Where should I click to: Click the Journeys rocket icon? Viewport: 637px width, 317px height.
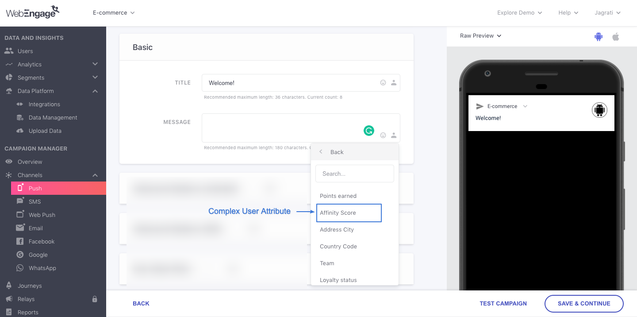(8, 286)
